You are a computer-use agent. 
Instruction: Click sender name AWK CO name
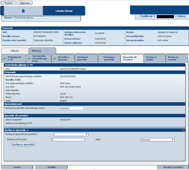tap(164, 36)
